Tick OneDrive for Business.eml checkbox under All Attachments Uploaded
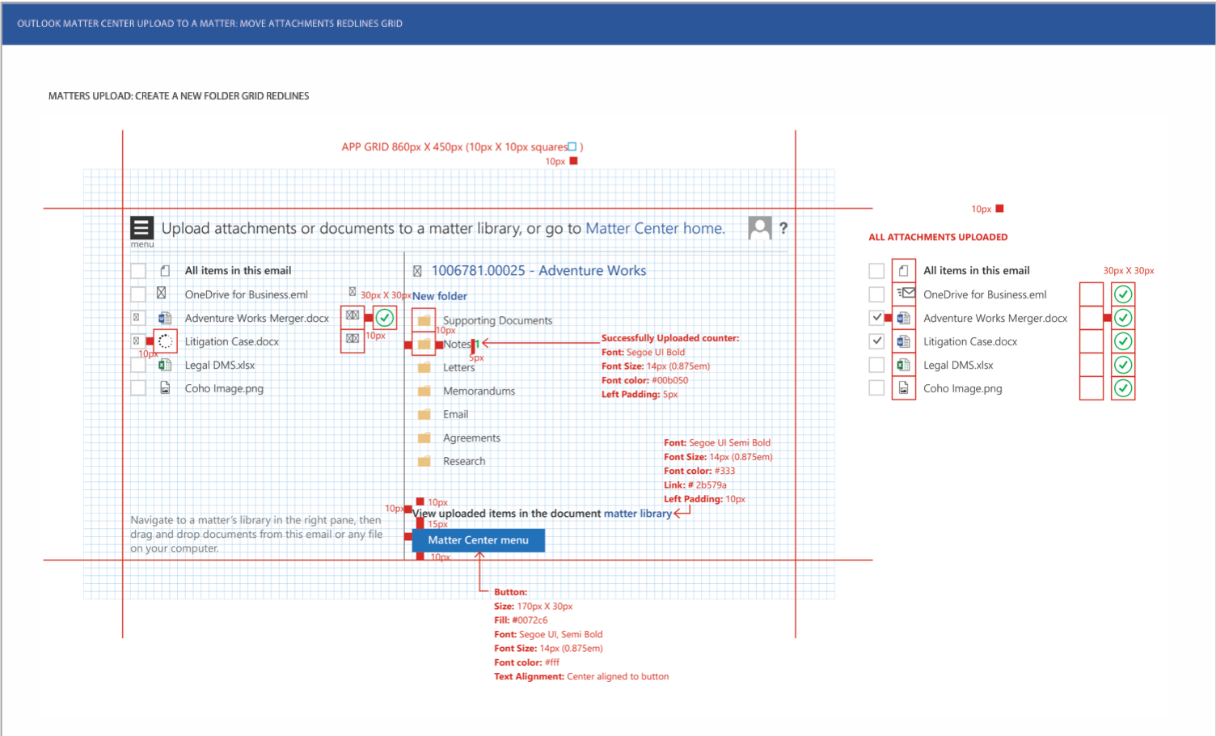 pos(876,294)
